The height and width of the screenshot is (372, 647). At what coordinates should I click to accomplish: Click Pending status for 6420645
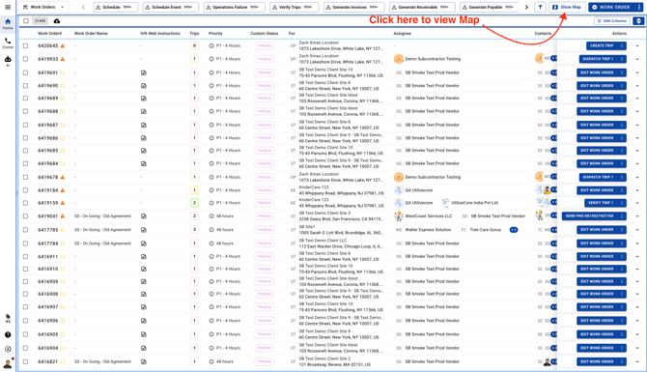[264, 45]
